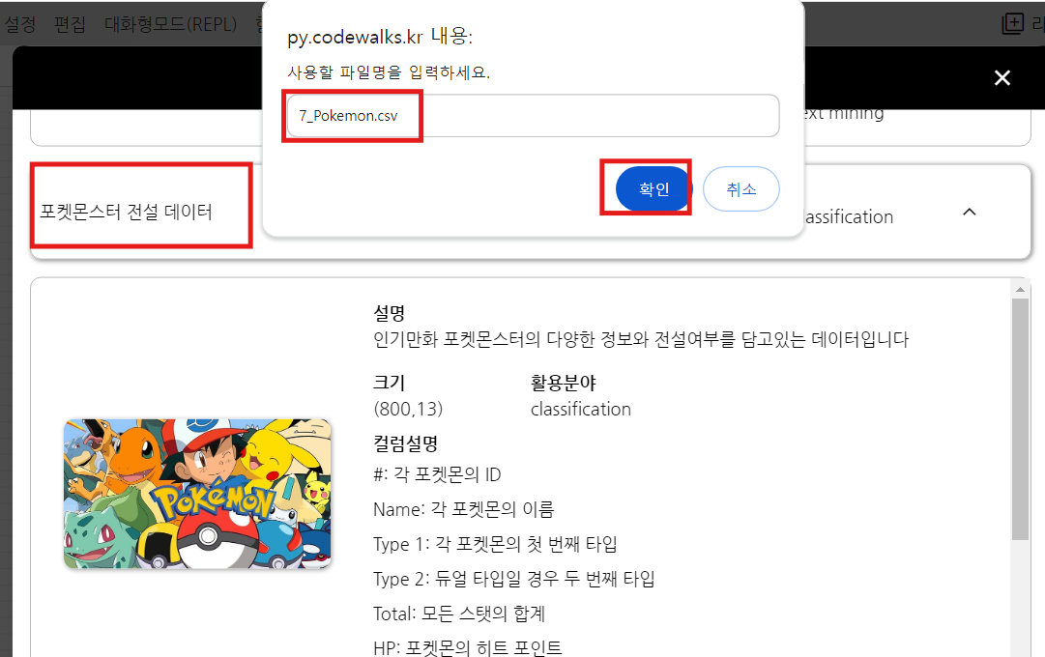This screenshot has width=1045, height=657.
Task: Select the '#: 각 포켓몬의 ID' line
Action: tap(437, 475)
